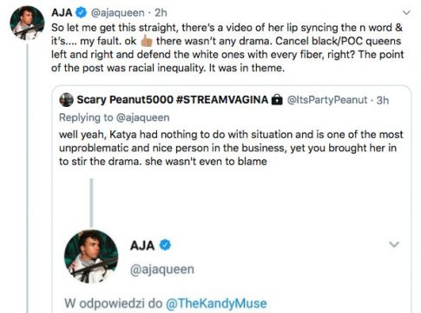The width and height of the screenshot is (421, 313).
Task: Click the lock icon beside Scary Peanut5000
Action: point(277,100)
